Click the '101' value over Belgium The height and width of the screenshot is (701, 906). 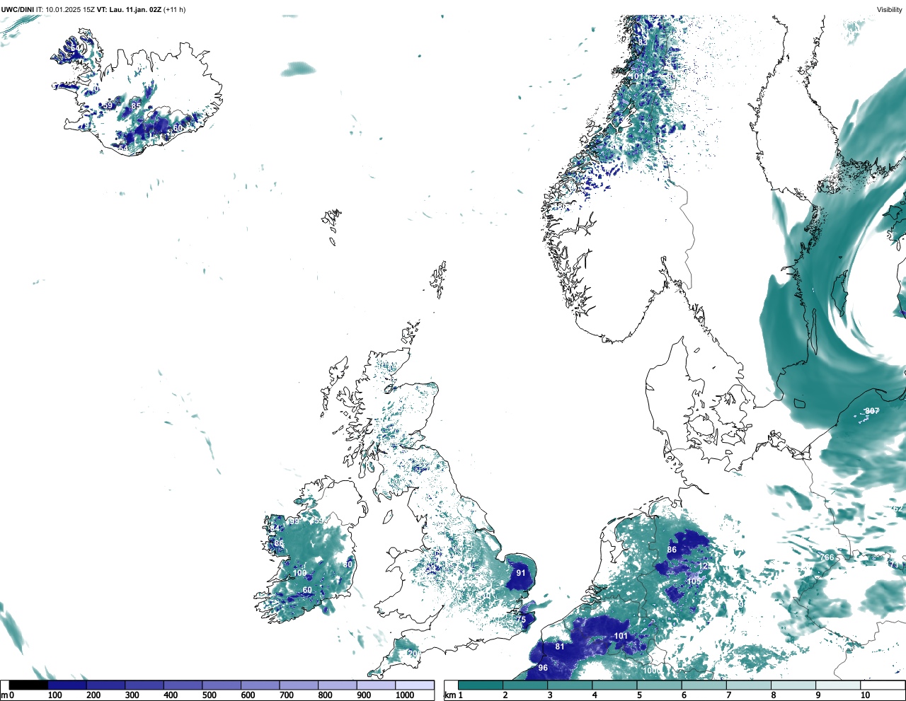click(621, 636)
